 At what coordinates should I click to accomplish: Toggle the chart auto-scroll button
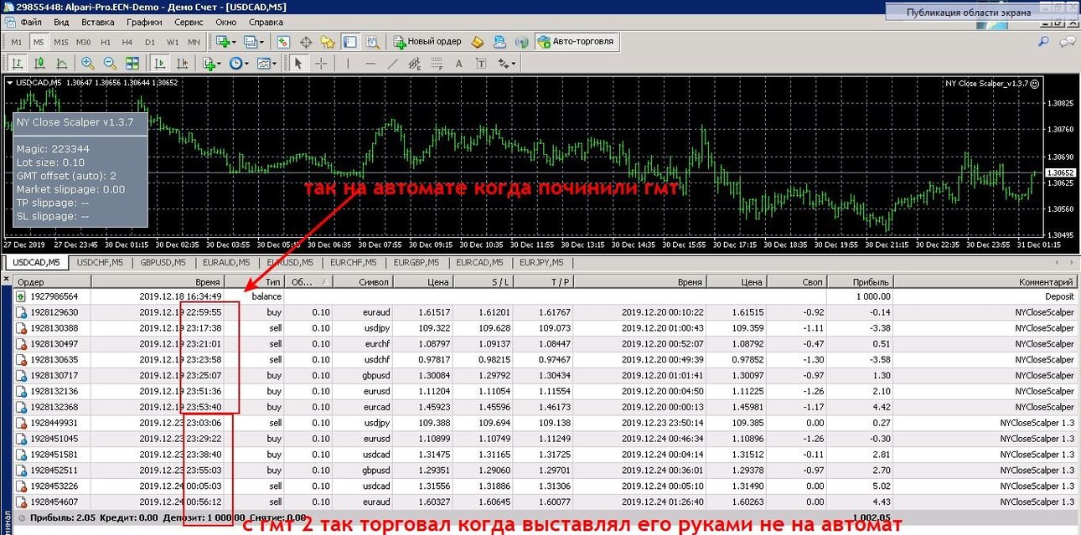tap(159, 63)
